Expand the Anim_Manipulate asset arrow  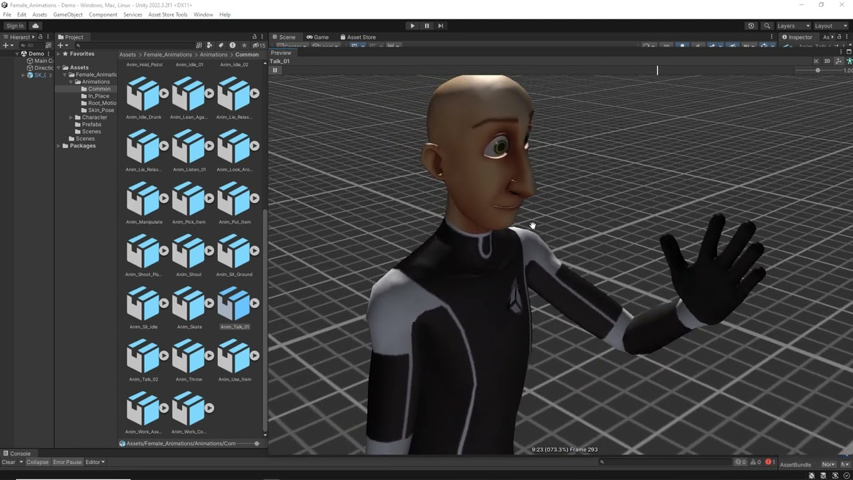165,198
